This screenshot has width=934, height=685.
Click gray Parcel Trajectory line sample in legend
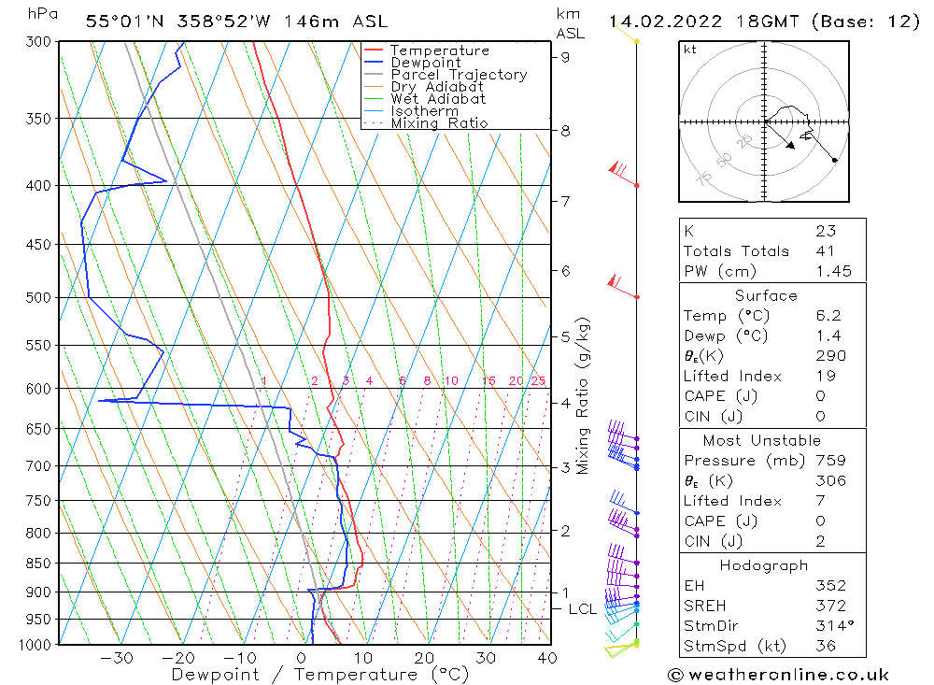pos(374,75)
